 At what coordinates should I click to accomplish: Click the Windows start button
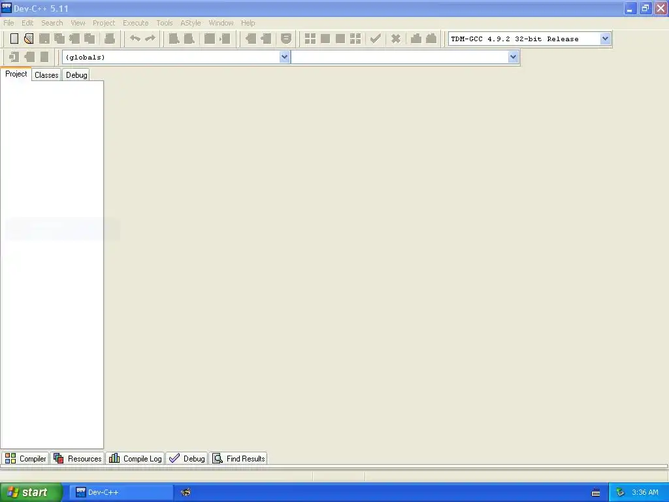(31, 492)
